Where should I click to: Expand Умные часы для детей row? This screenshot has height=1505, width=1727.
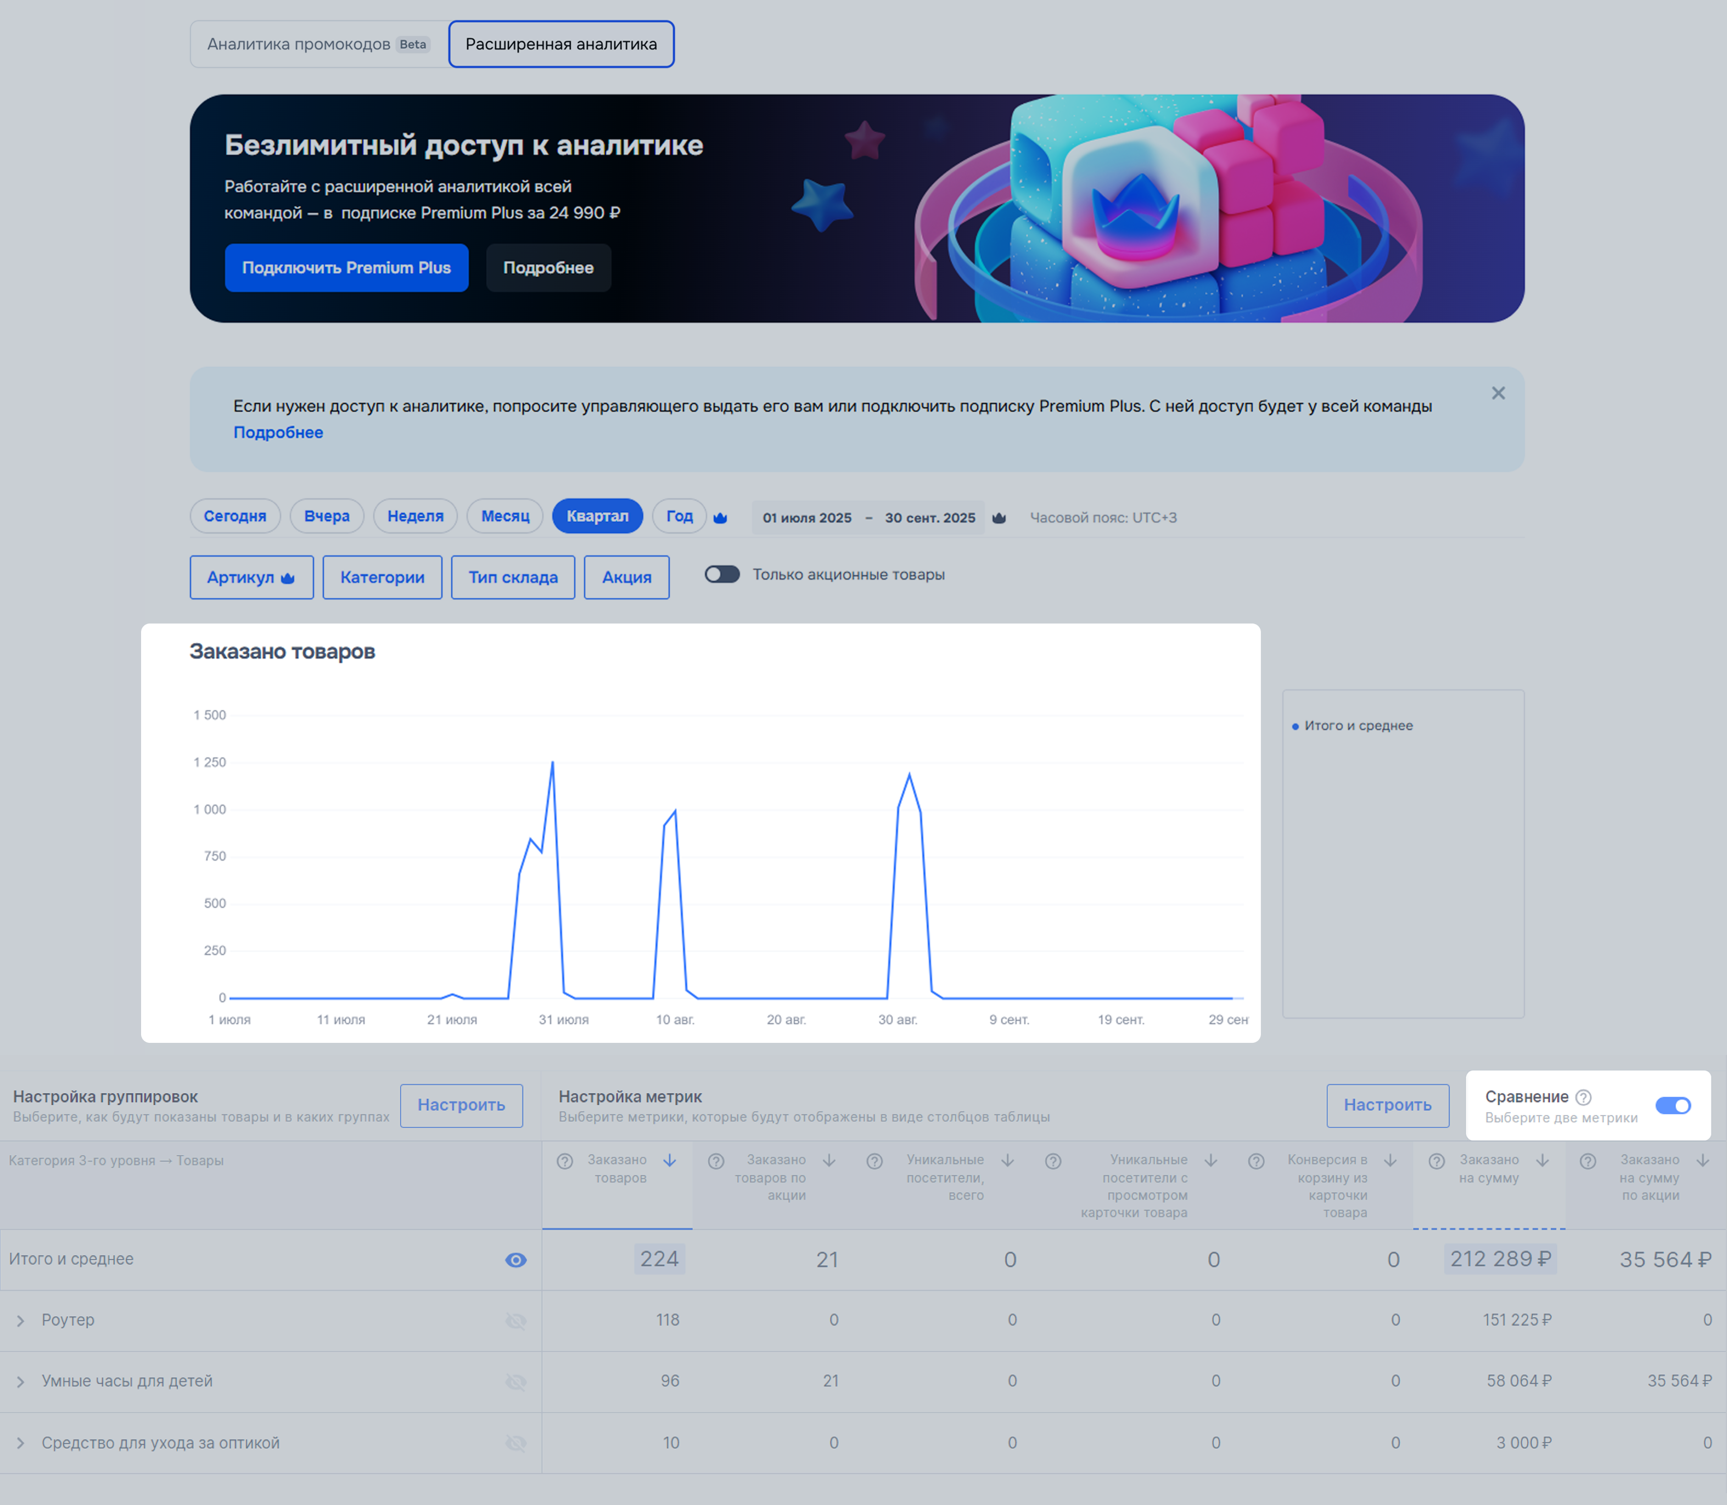pyautogui.click(x=21, y=1383)
